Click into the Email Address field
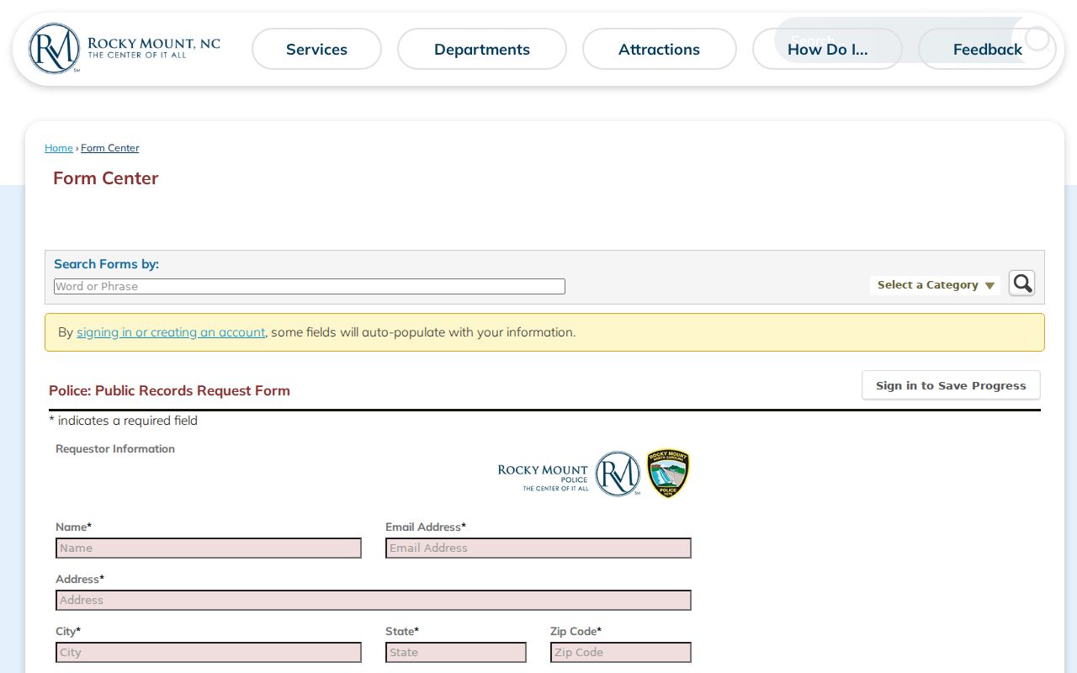 (538, 548)
